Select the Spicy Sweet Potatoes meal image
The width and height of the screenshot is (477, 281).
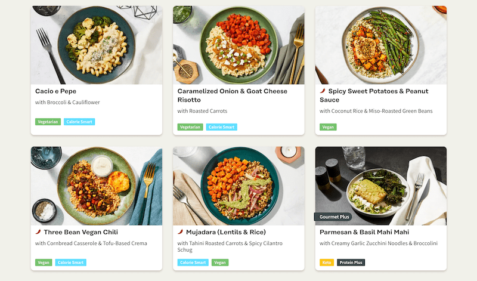[381, 45]
